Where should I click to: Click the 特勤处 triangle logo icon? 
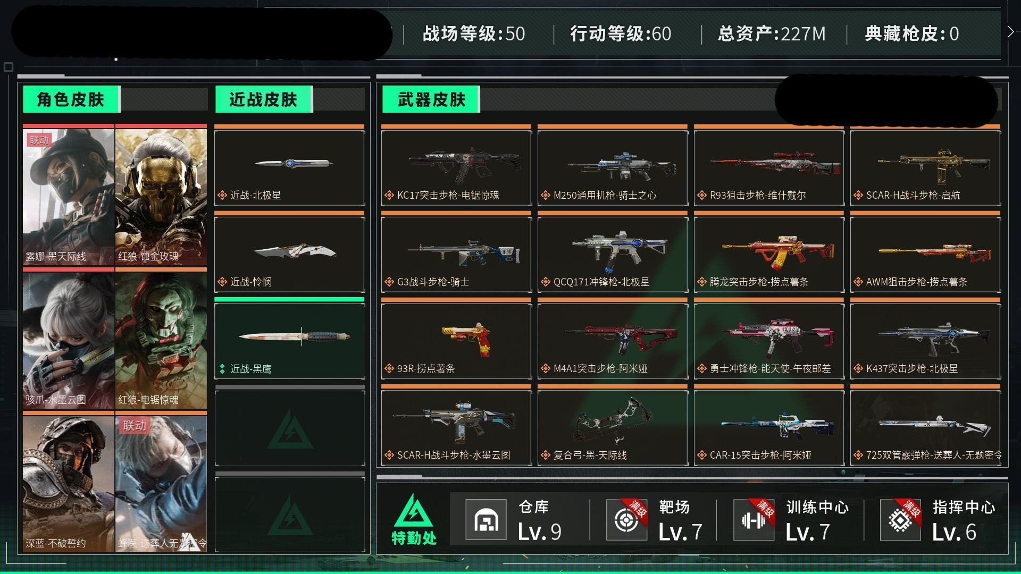[x=414, y=512]
